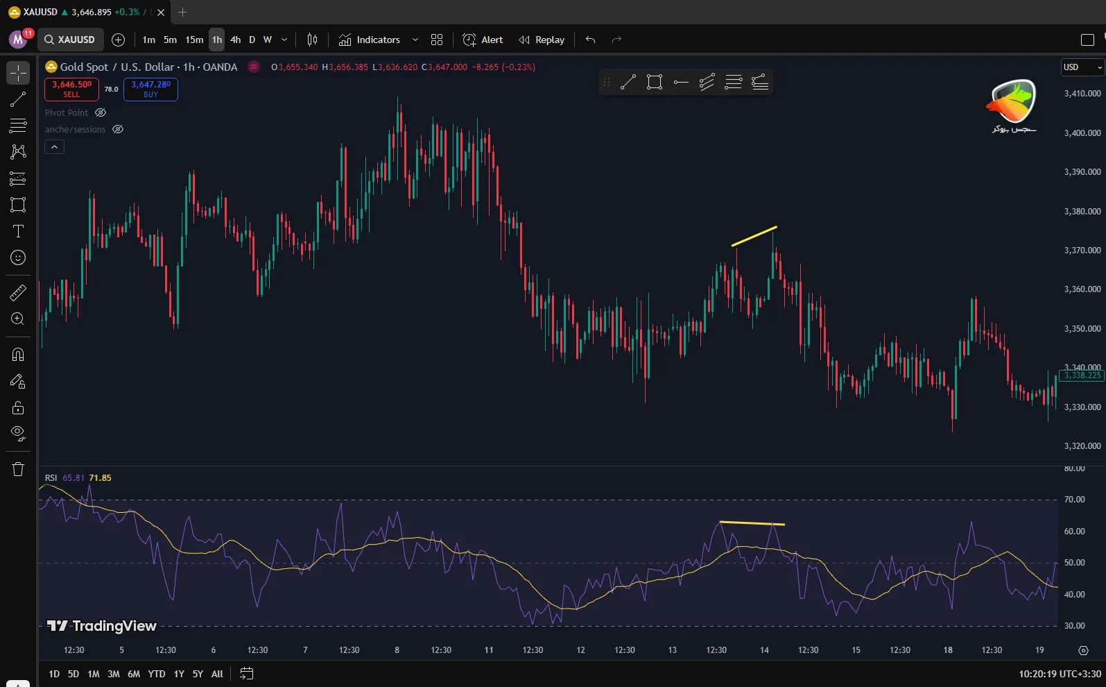
Task: Set date range to 5D
Action: pos(74,674)
